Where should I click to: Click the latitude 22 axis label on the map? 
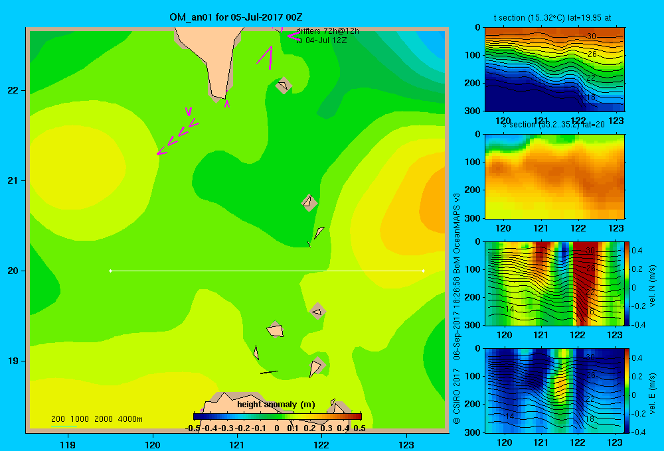coord(13,91)
